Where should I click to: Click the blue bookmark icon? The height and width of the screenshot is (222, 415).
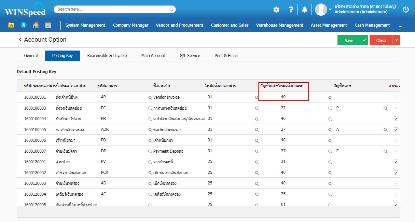[x=23, y=25]
